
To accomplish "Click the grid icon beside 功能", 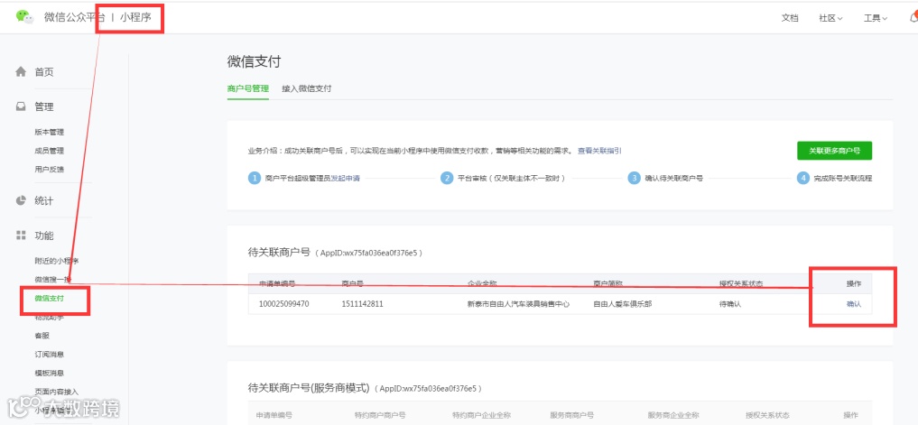I will [21, 236].
